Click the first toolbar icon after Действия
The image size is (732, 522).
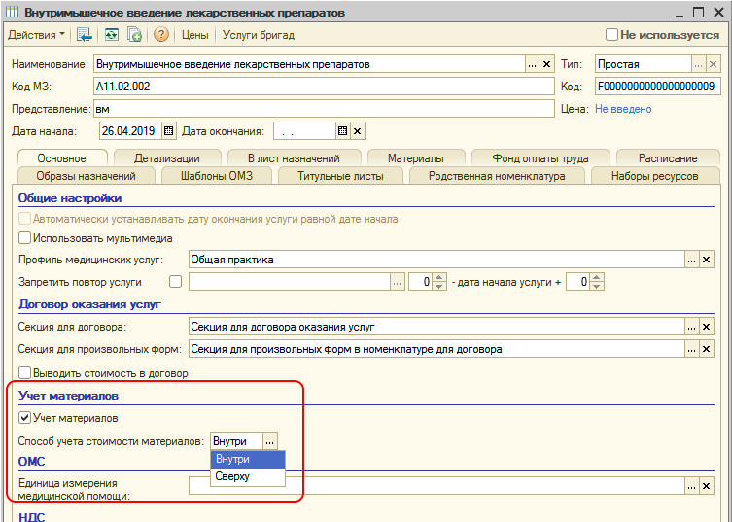pos(85,35)
